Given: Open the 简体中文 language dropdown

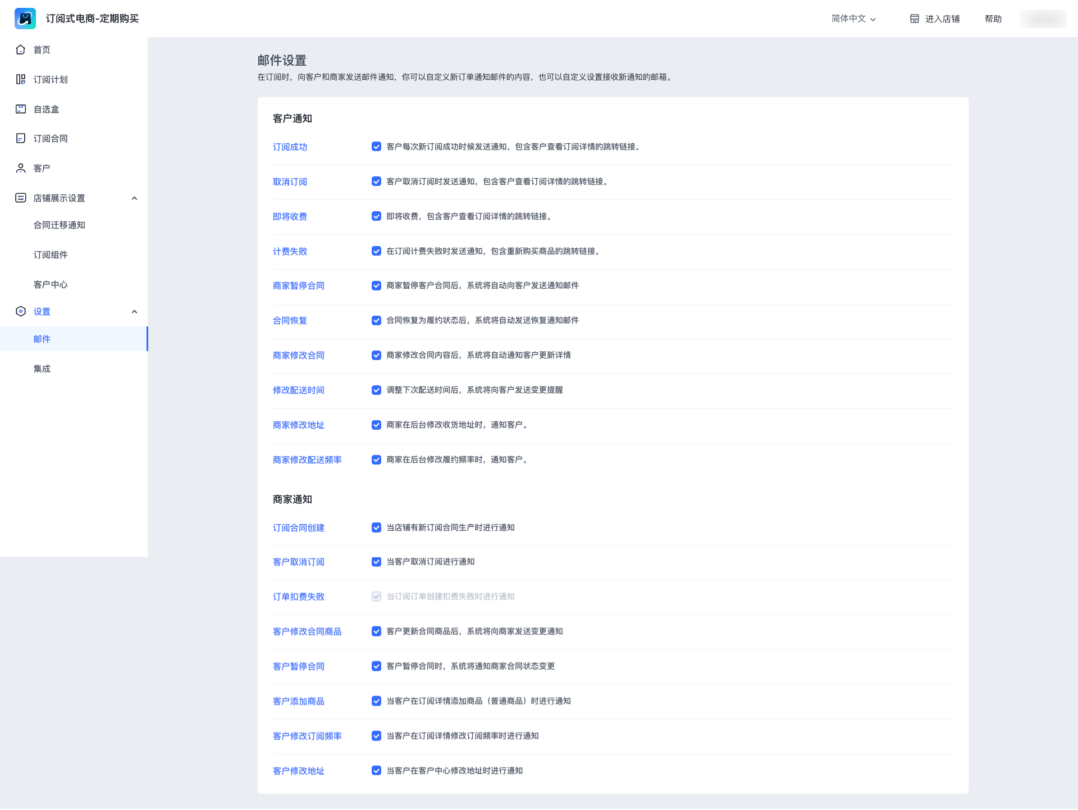Looking at the screenshot, I should [853, 19].
